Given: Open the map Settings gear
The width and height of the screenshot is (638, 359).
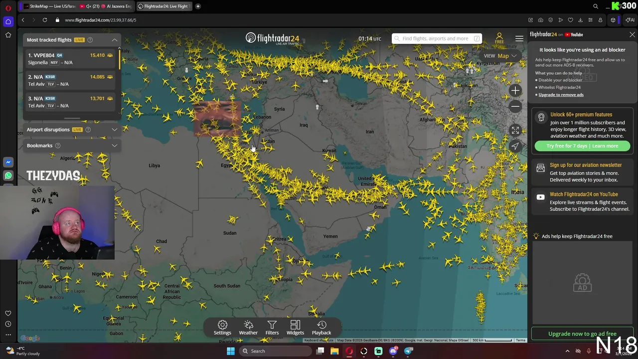Looking at the screenshot, I should [x=222, y=328].
